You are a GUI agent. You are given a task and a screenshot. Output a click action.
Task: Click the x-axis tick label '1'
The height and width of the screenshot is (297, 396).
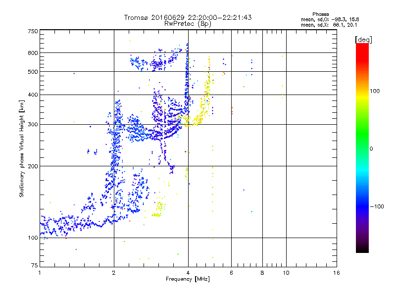[40, 273]
